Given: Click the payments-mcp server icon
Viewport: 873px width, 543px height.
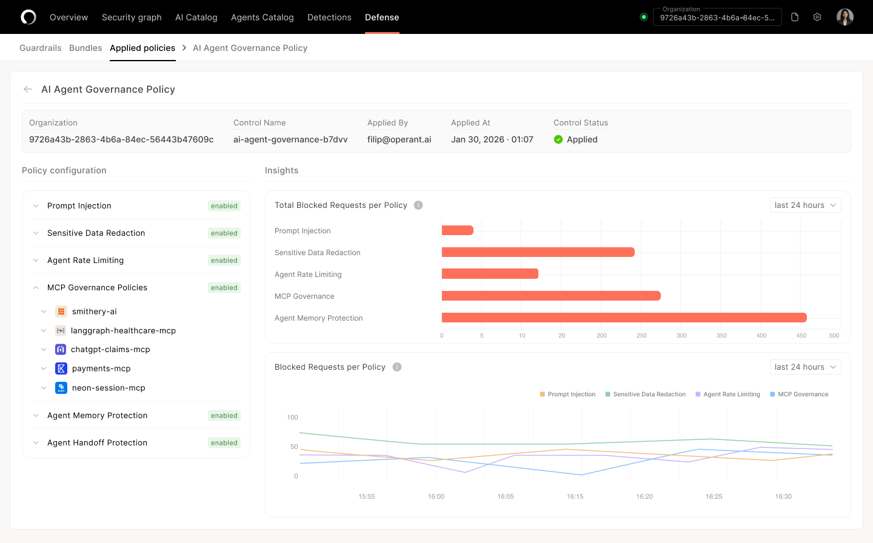Looking at the screenshot, I should point(61,368).
